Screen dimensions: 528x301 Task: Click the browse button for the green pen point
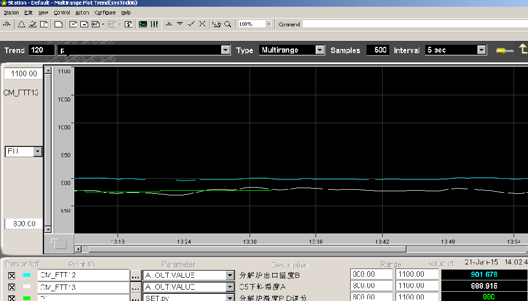[x=136, y=298]
